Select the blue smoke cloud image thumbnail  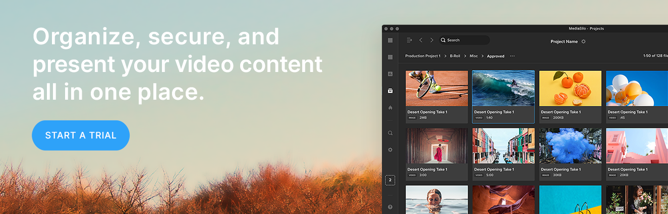(570, 146)
